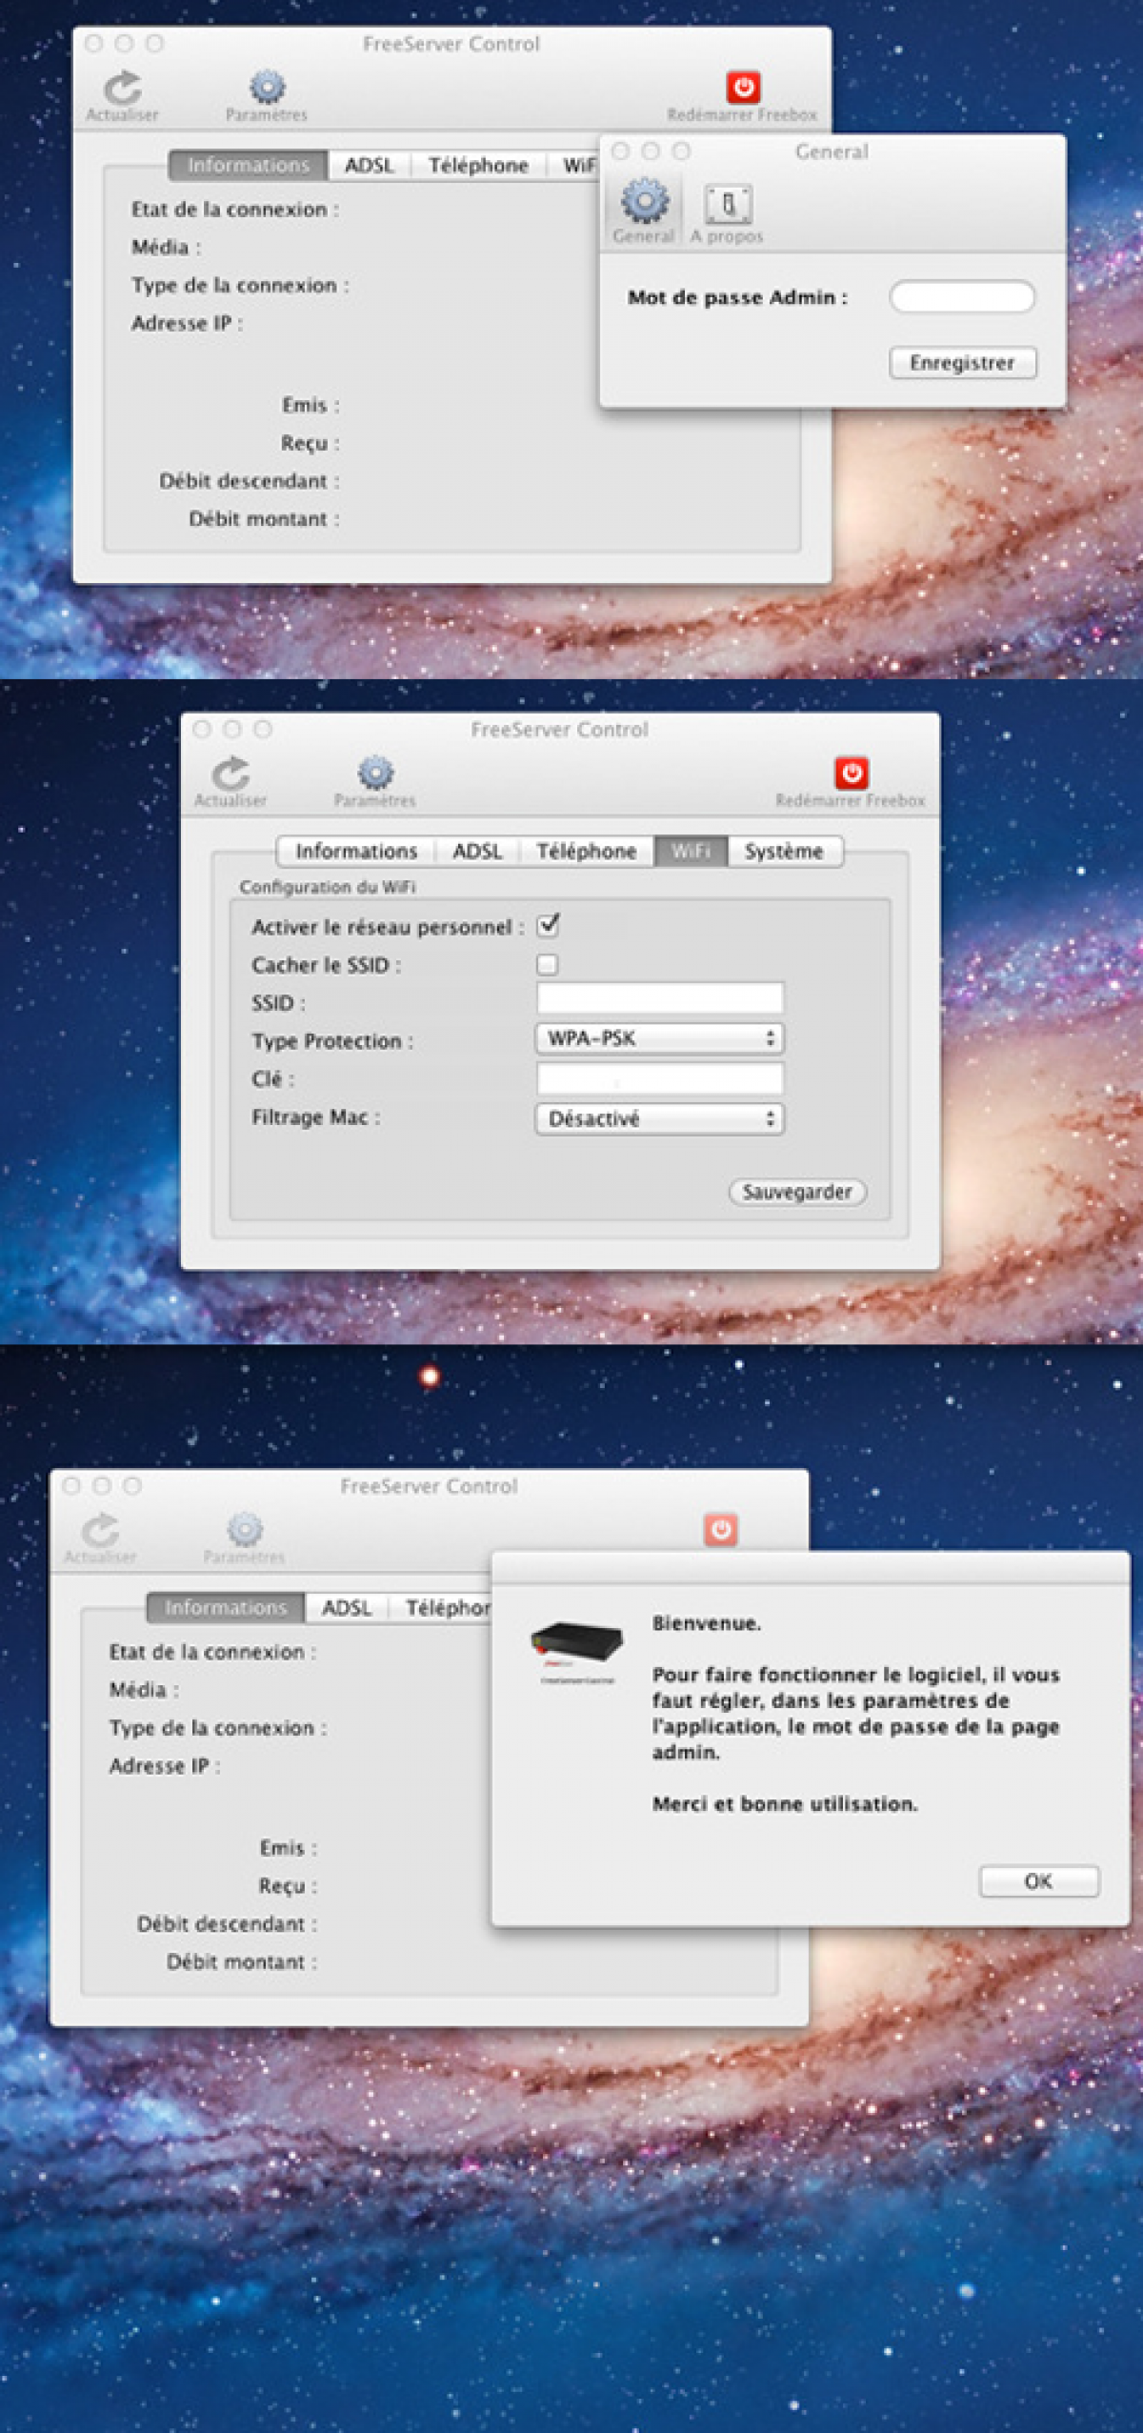1143x2433 pixels.
Task: Open Paramètres gear icon in WiFi window
Action: click(x=375, y=773)
